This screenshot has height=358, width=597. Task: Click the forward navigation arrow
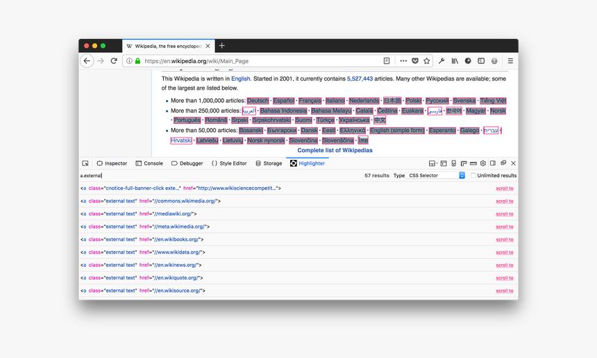click(x=101, y=61)
